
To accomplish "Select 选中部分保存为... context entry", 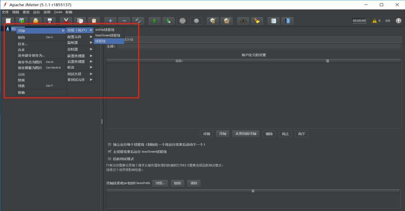I will tap(41, 55).
